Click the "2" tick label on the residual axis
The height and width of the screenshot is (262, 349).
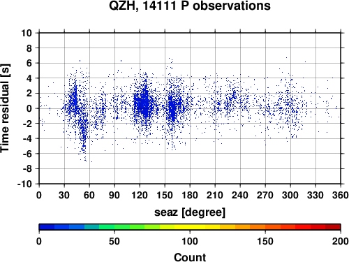29,94
